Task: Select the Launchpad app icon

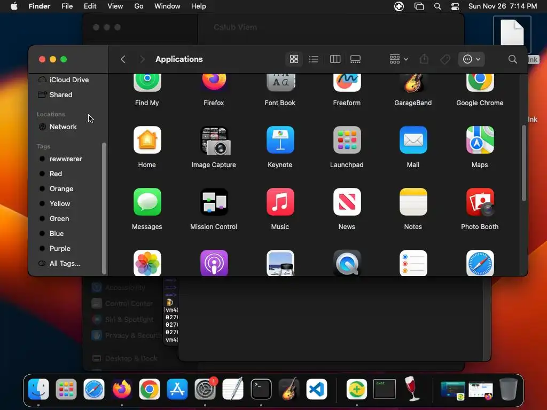Action: click(347, 140)
